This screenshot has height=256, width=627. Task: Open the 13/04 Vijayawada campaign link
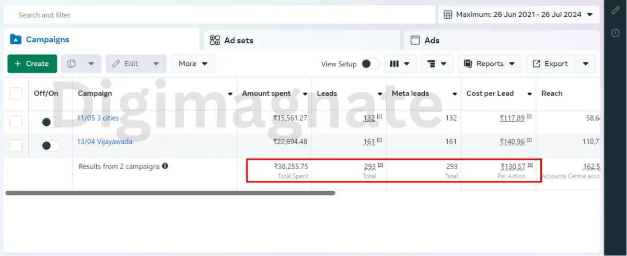point(104,142)
